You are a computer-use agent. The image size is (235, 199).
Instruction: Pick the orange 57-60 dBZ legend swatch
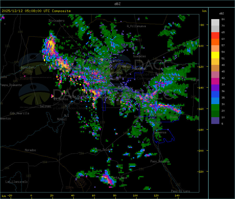click(215, 42)
